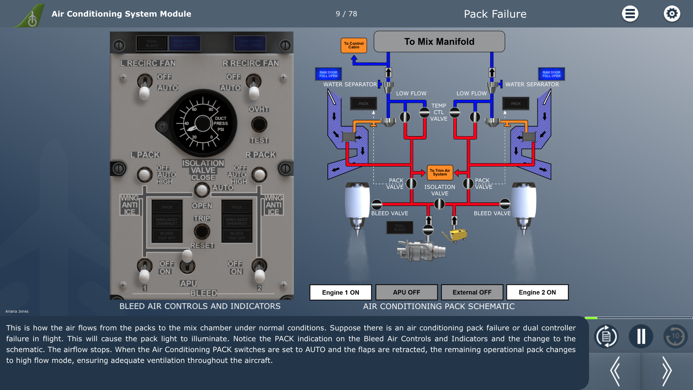This screenshot has height=390, width=693.
Task: Go to next slide arrow
Action: [x=666, y=371]
